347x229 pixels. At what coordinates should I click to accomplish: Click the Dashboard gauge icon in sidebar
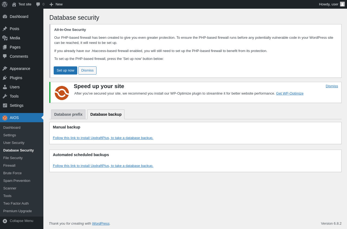pyautogui.click(x=5, y=17)
